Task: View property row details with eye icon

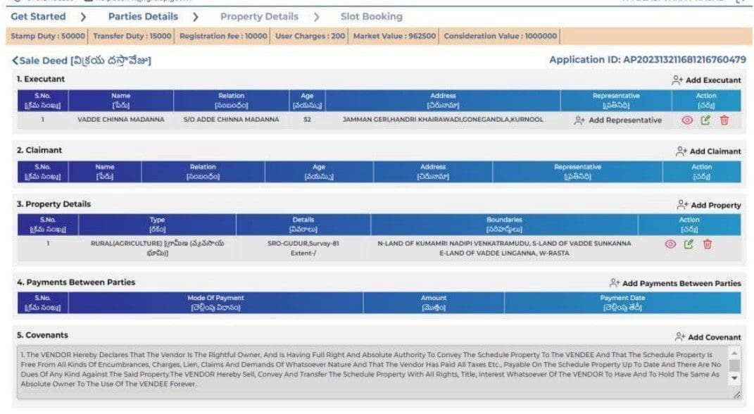Action: coord(670,244)
